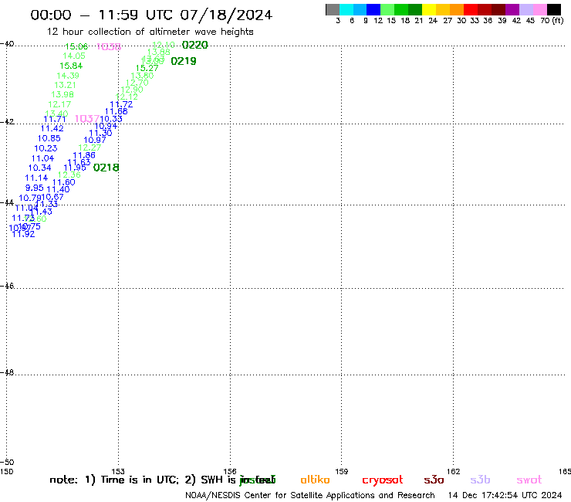This screenshot has width=571, height=502.
Task: Click wave height value 15.27
Action: tap(147, 68)
